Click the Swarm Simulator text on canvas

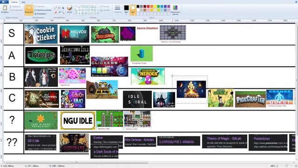click(148, 28)
